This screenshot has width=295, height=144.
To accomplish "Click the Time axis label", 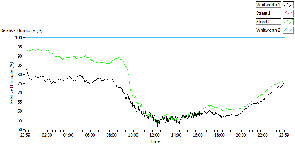I will [x=155, y=141].
